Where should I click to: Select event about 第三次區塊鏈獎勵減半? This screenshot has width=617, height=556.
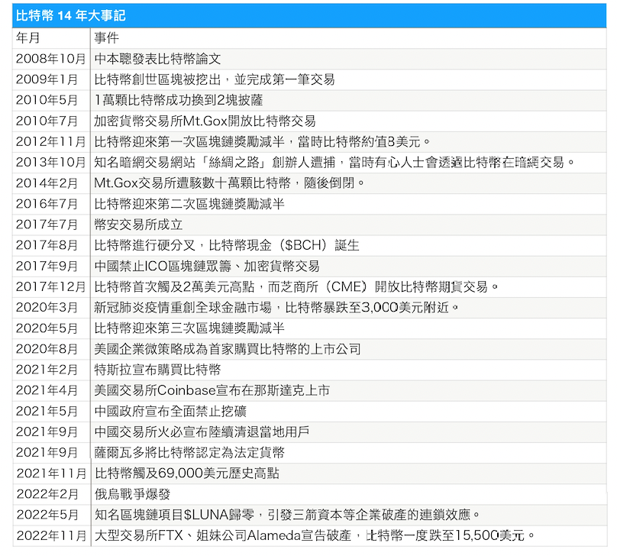189,328
